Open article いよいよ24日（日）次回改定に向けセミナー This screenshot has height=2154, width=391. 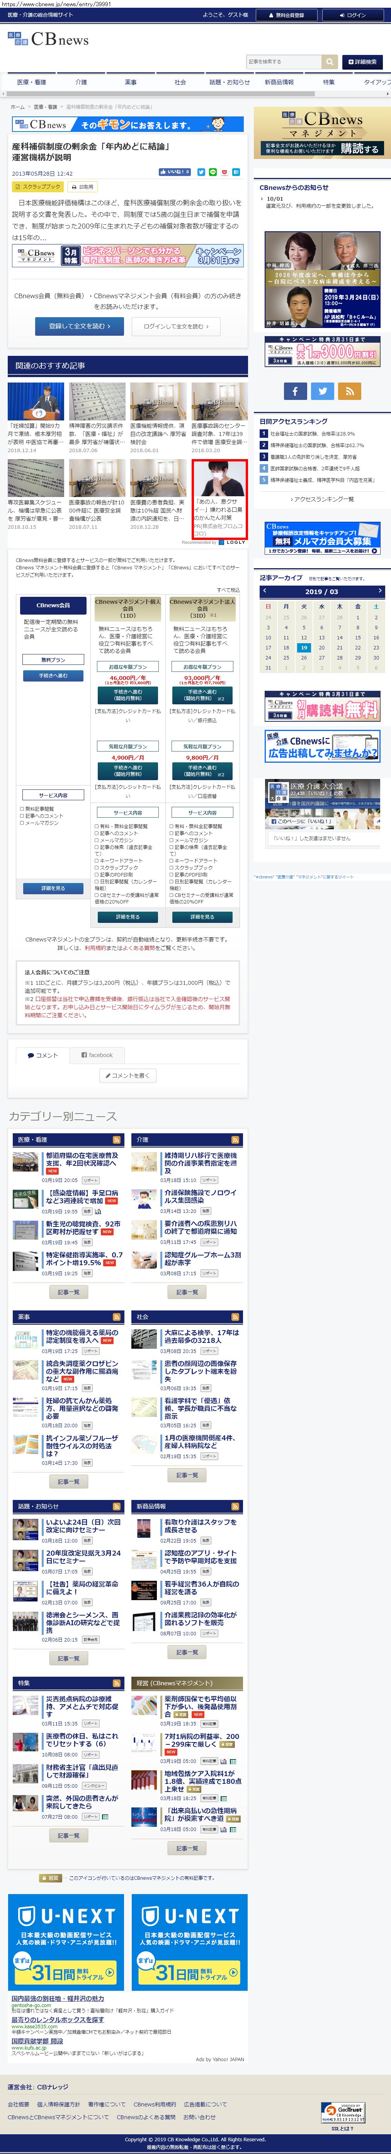point(83,1525)
